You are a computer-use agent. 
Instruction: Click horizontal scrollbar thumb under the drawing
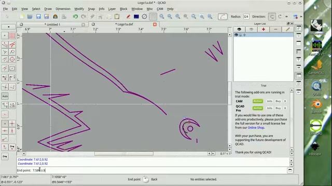coord(124,153)
